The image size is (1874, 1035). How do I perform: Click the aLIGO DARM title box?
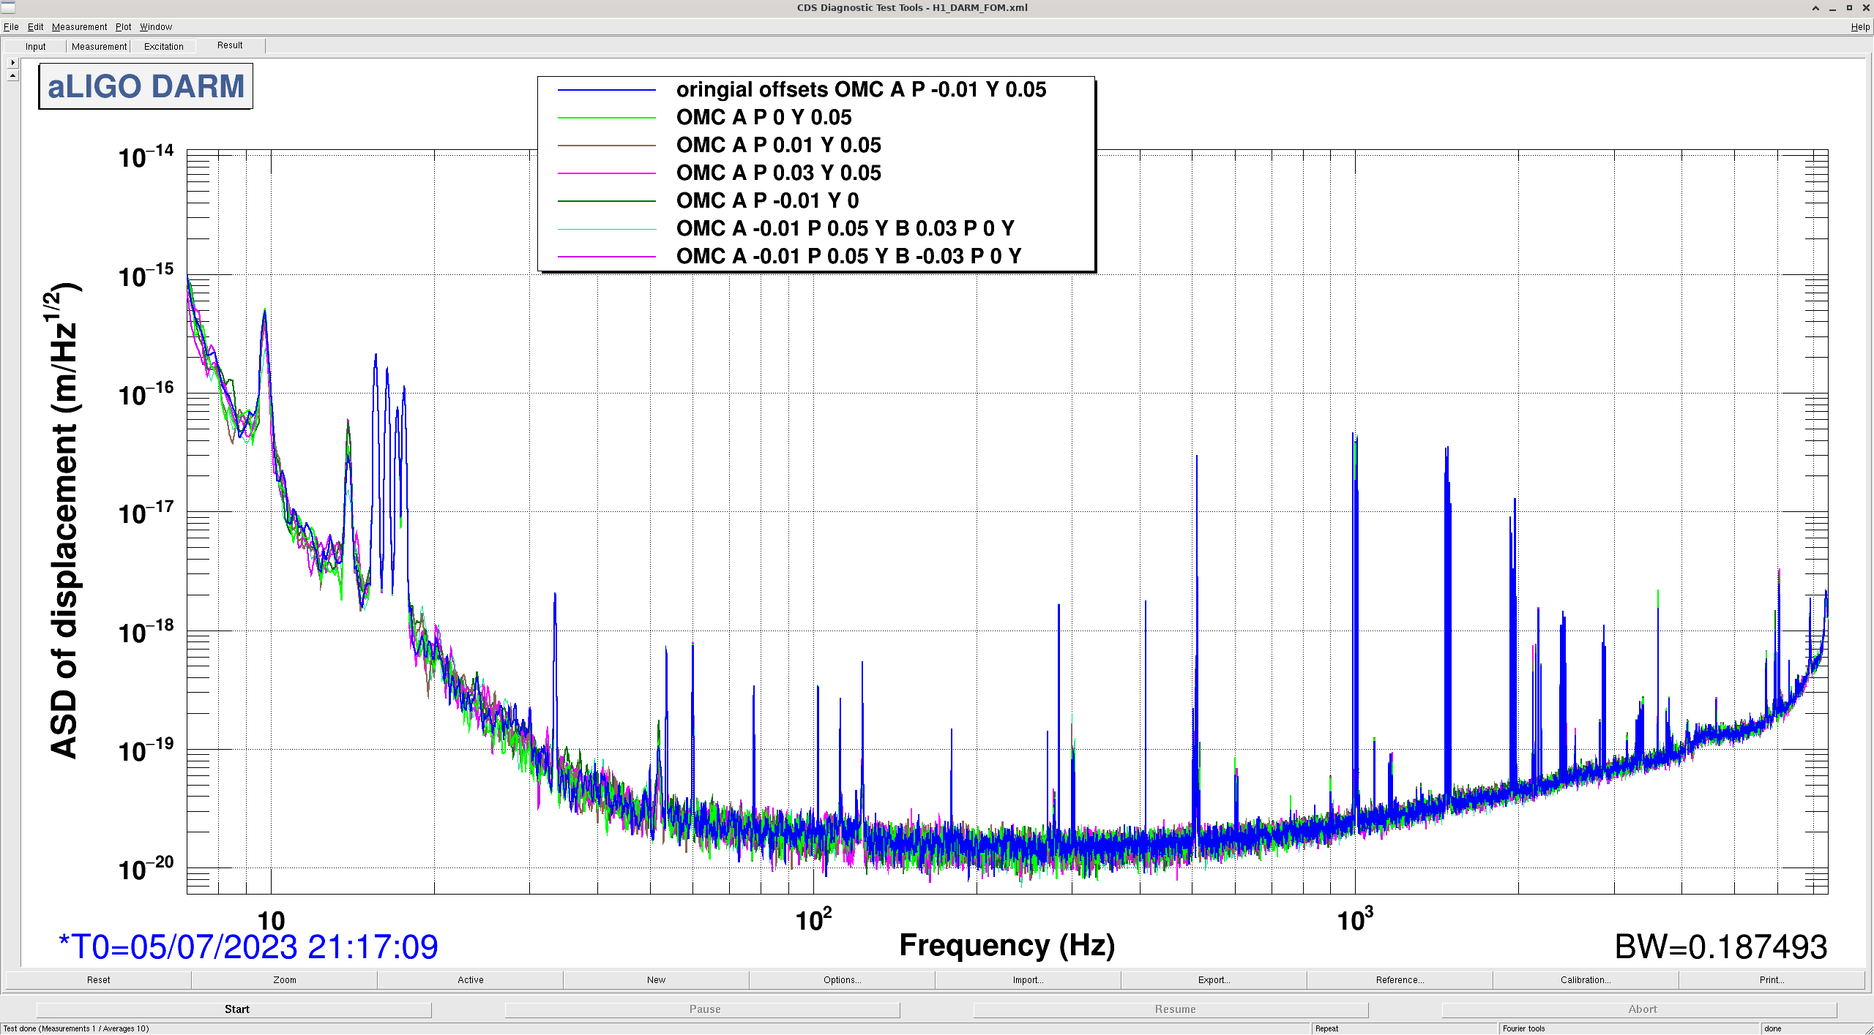146,86
